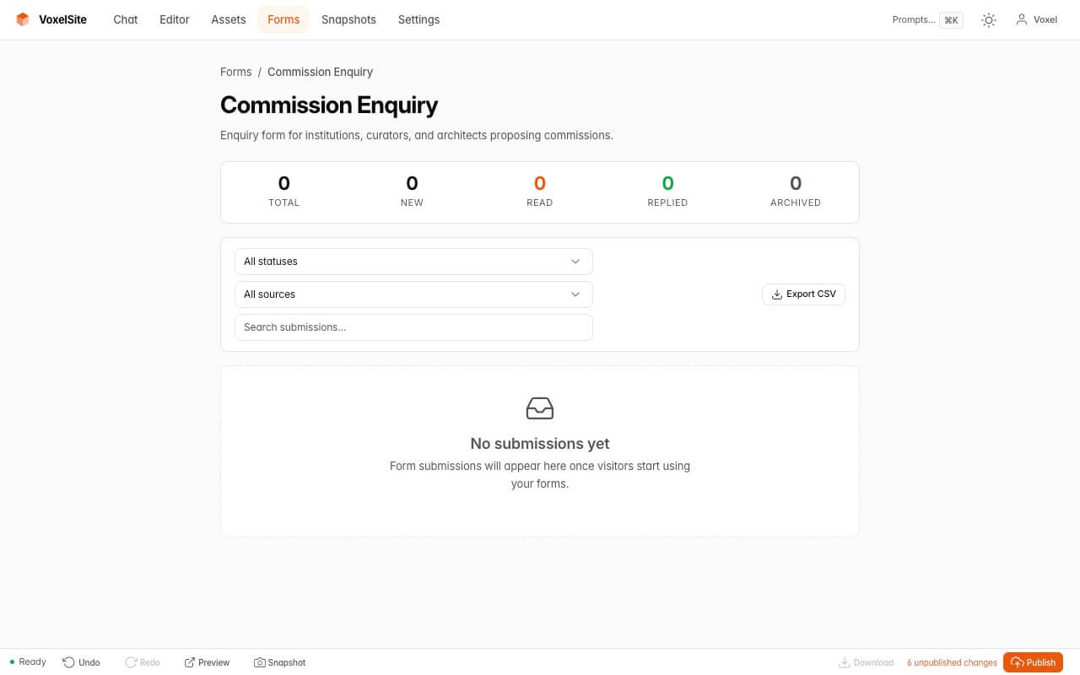This screenshot has width=1080, height=675.
Task: Click the Forms breadcrumb link
Action: [235, 72]
